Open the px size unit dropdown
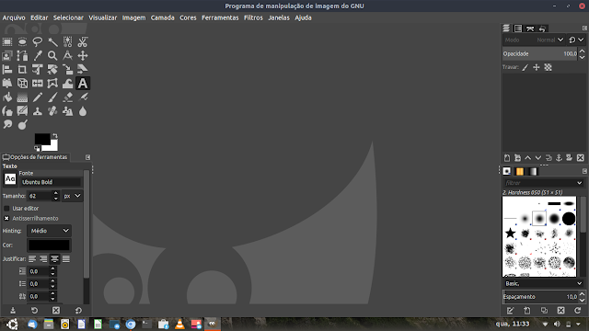589x331 pixels. coord(73,196)
